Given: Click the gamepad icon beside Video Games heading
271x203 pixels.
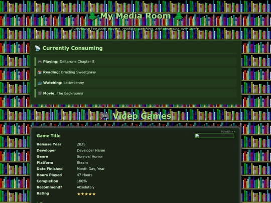Looking at the screenshot, I should click(105, 116).
